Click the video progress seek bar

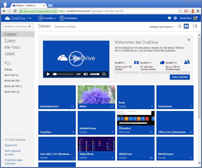tap(63, 74)
